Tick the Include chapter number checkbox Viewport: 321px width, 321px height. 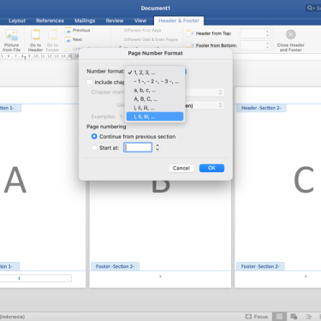click(90, 82)
